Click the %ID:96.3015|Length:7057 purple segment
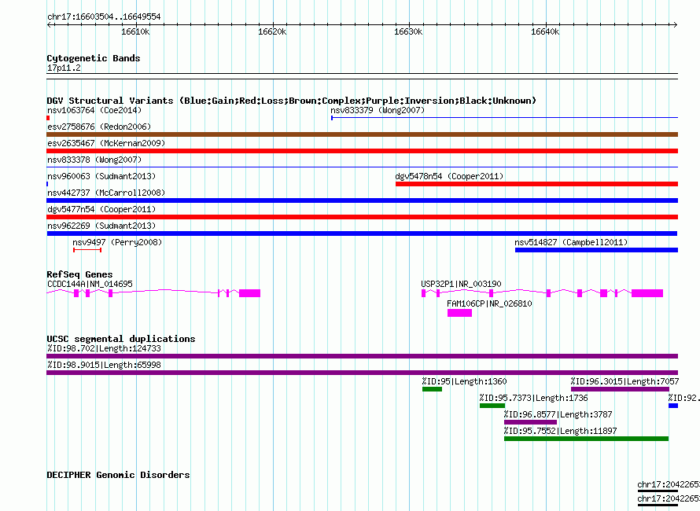The image size is (700, 511). (620, 389)
